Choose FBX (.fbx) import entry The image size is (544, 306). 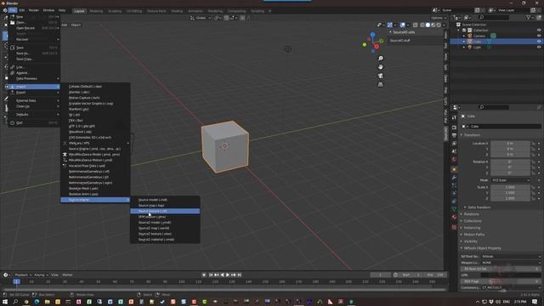[x=95, y=121]
